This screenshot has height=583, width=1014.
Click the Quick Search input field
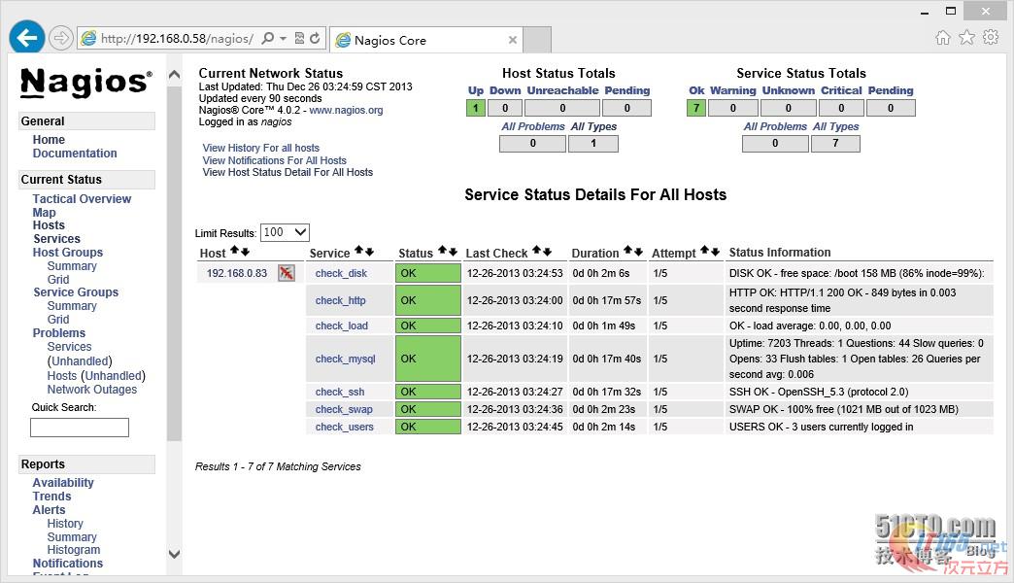tap(80, 428)
